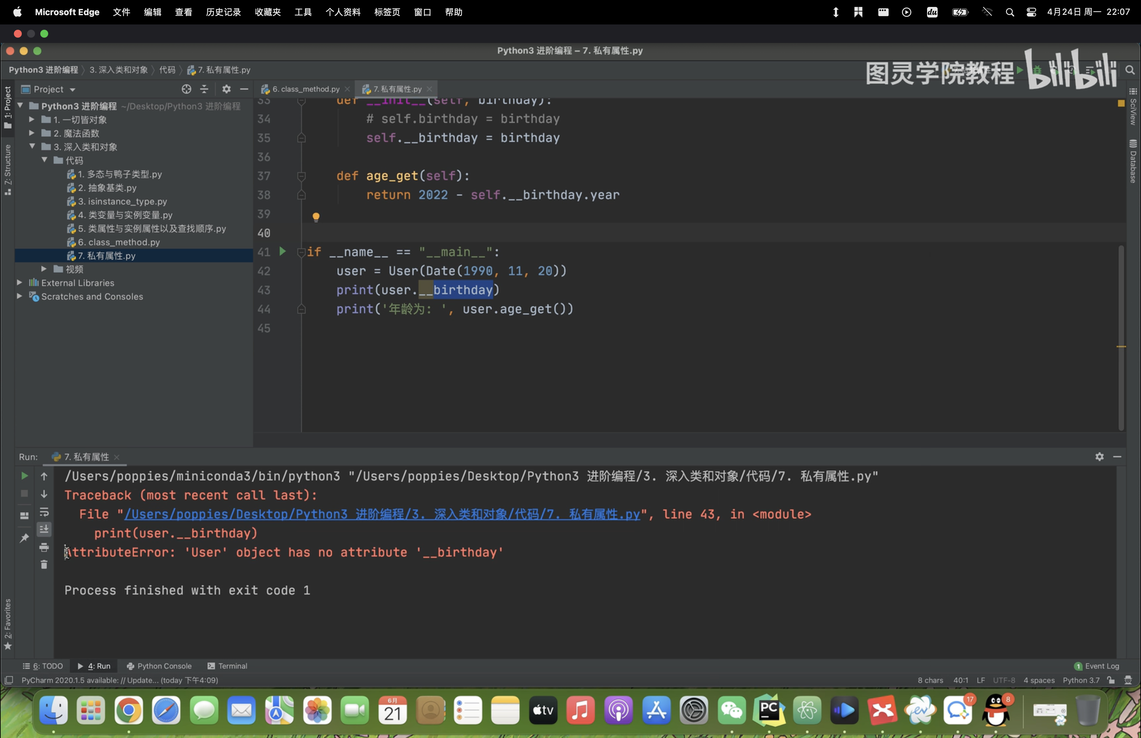The height and width of the screenshot is (738, 1141).
Task: Open Search Everywhere magnifier in PyCharm toolbar
Action: (1129, 70)
